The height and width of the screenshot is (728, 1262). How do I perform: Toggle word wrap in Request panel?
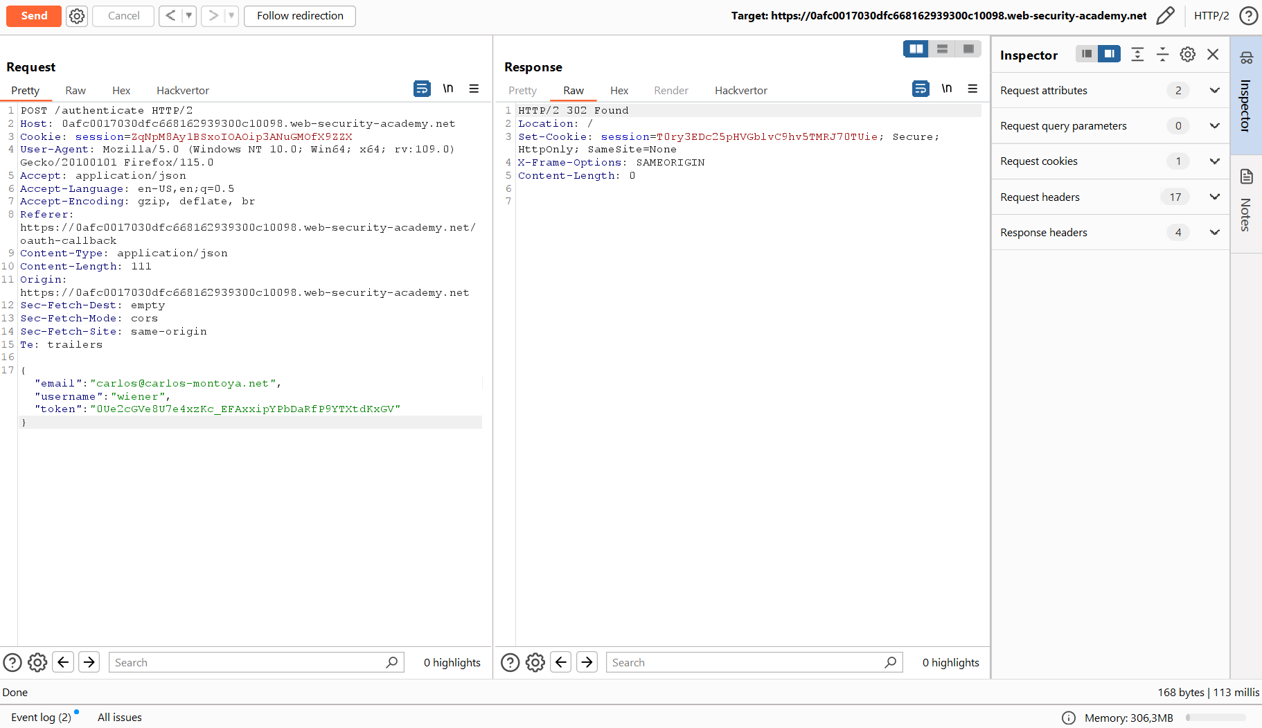[x=422, y=89]
